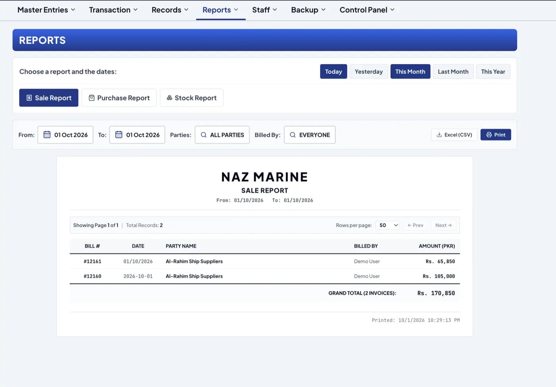Viewport: 556px width, 387px height.
Task: Expand the Records menu chevron
Action: pos(186,10)
